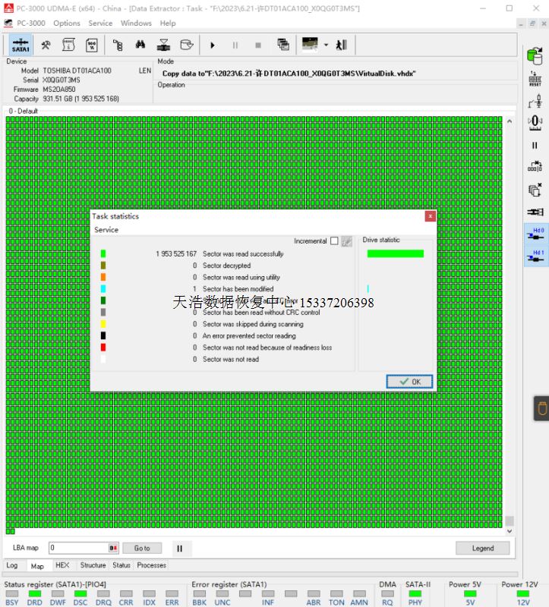The height and width of the screenshot is (607, 549).
Task: Click the hammer and wrench utilities icon
Action: click(46, 45)
